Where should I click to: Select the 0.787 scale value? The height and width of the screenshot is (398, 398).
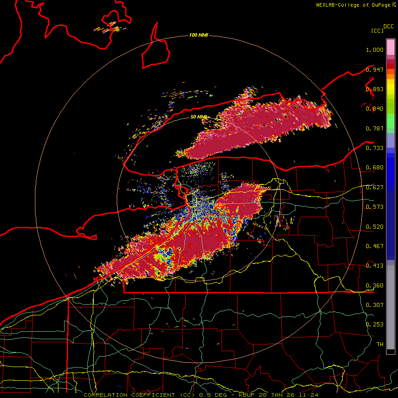tap(375, 128)
